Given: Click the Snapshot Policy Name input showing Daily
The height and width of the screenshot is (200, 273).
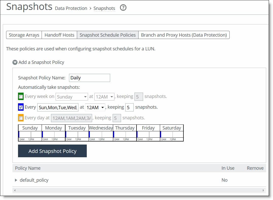Looking at the screenshot, I should [x=89, y=78].
